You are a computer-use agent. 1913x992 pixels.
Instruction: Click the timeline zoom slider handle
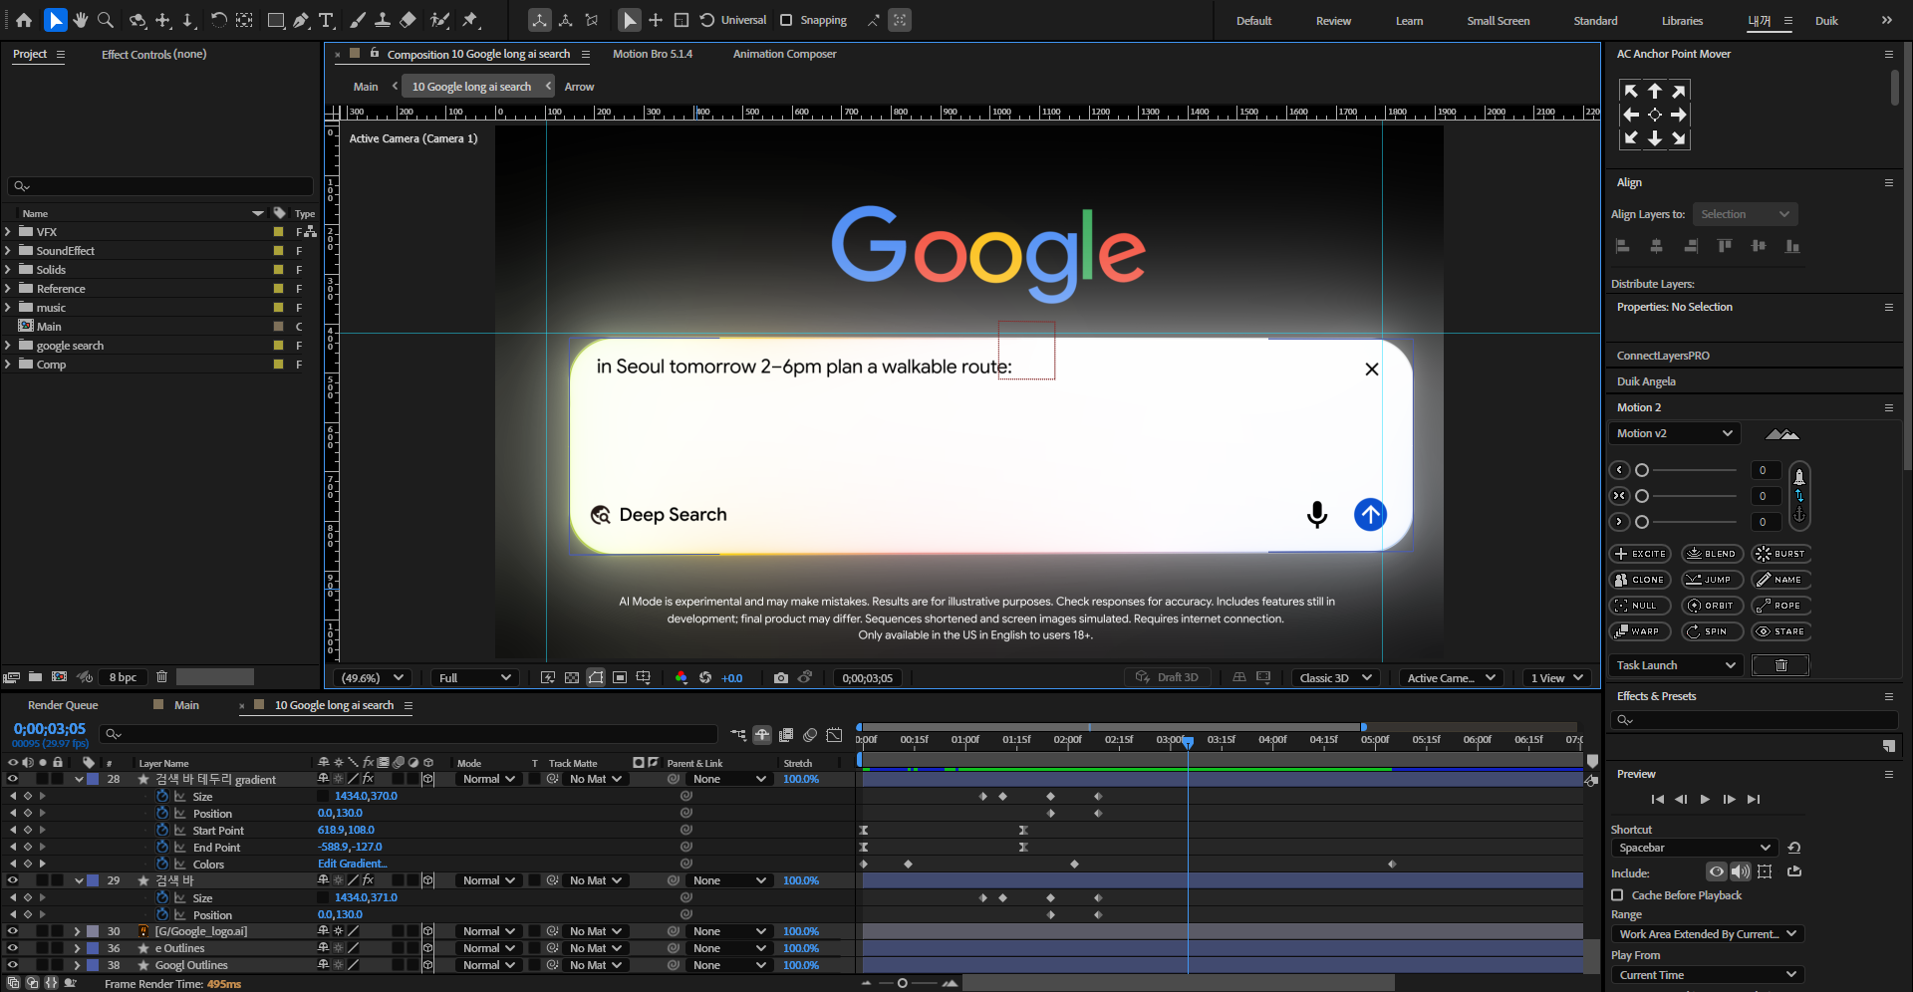(x=902, y=983)
